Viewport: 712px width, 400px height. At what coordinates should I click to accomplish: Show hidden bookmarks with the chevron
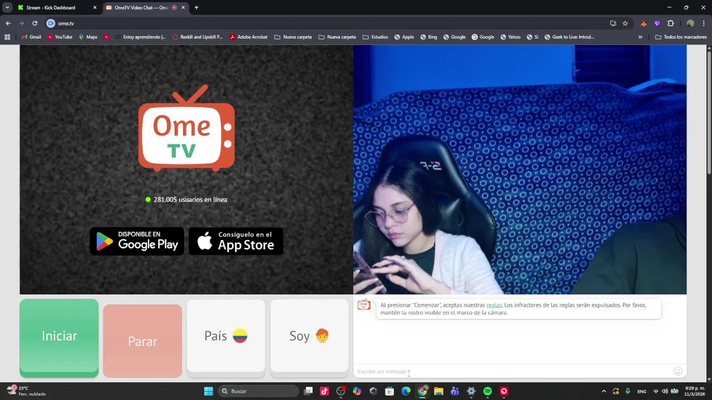tap(640, 37)
